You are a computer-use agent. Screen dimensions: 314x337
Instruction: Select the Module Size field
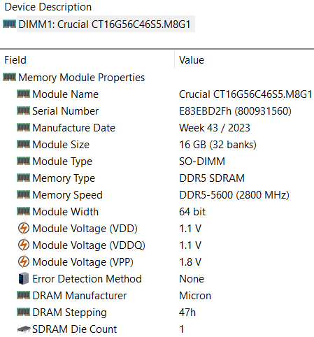(61, 145)
